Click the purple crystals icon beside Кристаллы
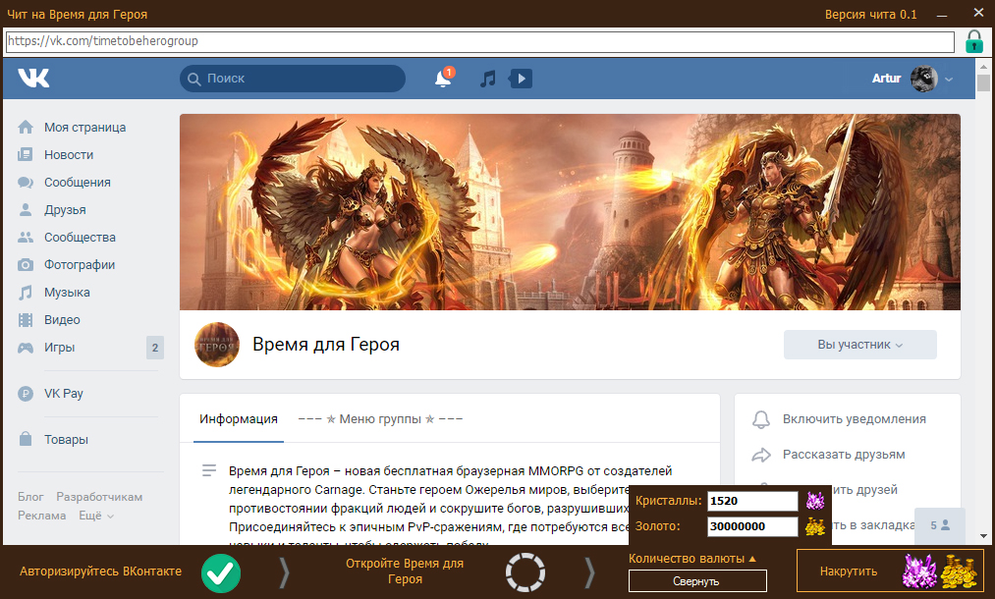Viewport: 995px width, 599px height. 815,501
